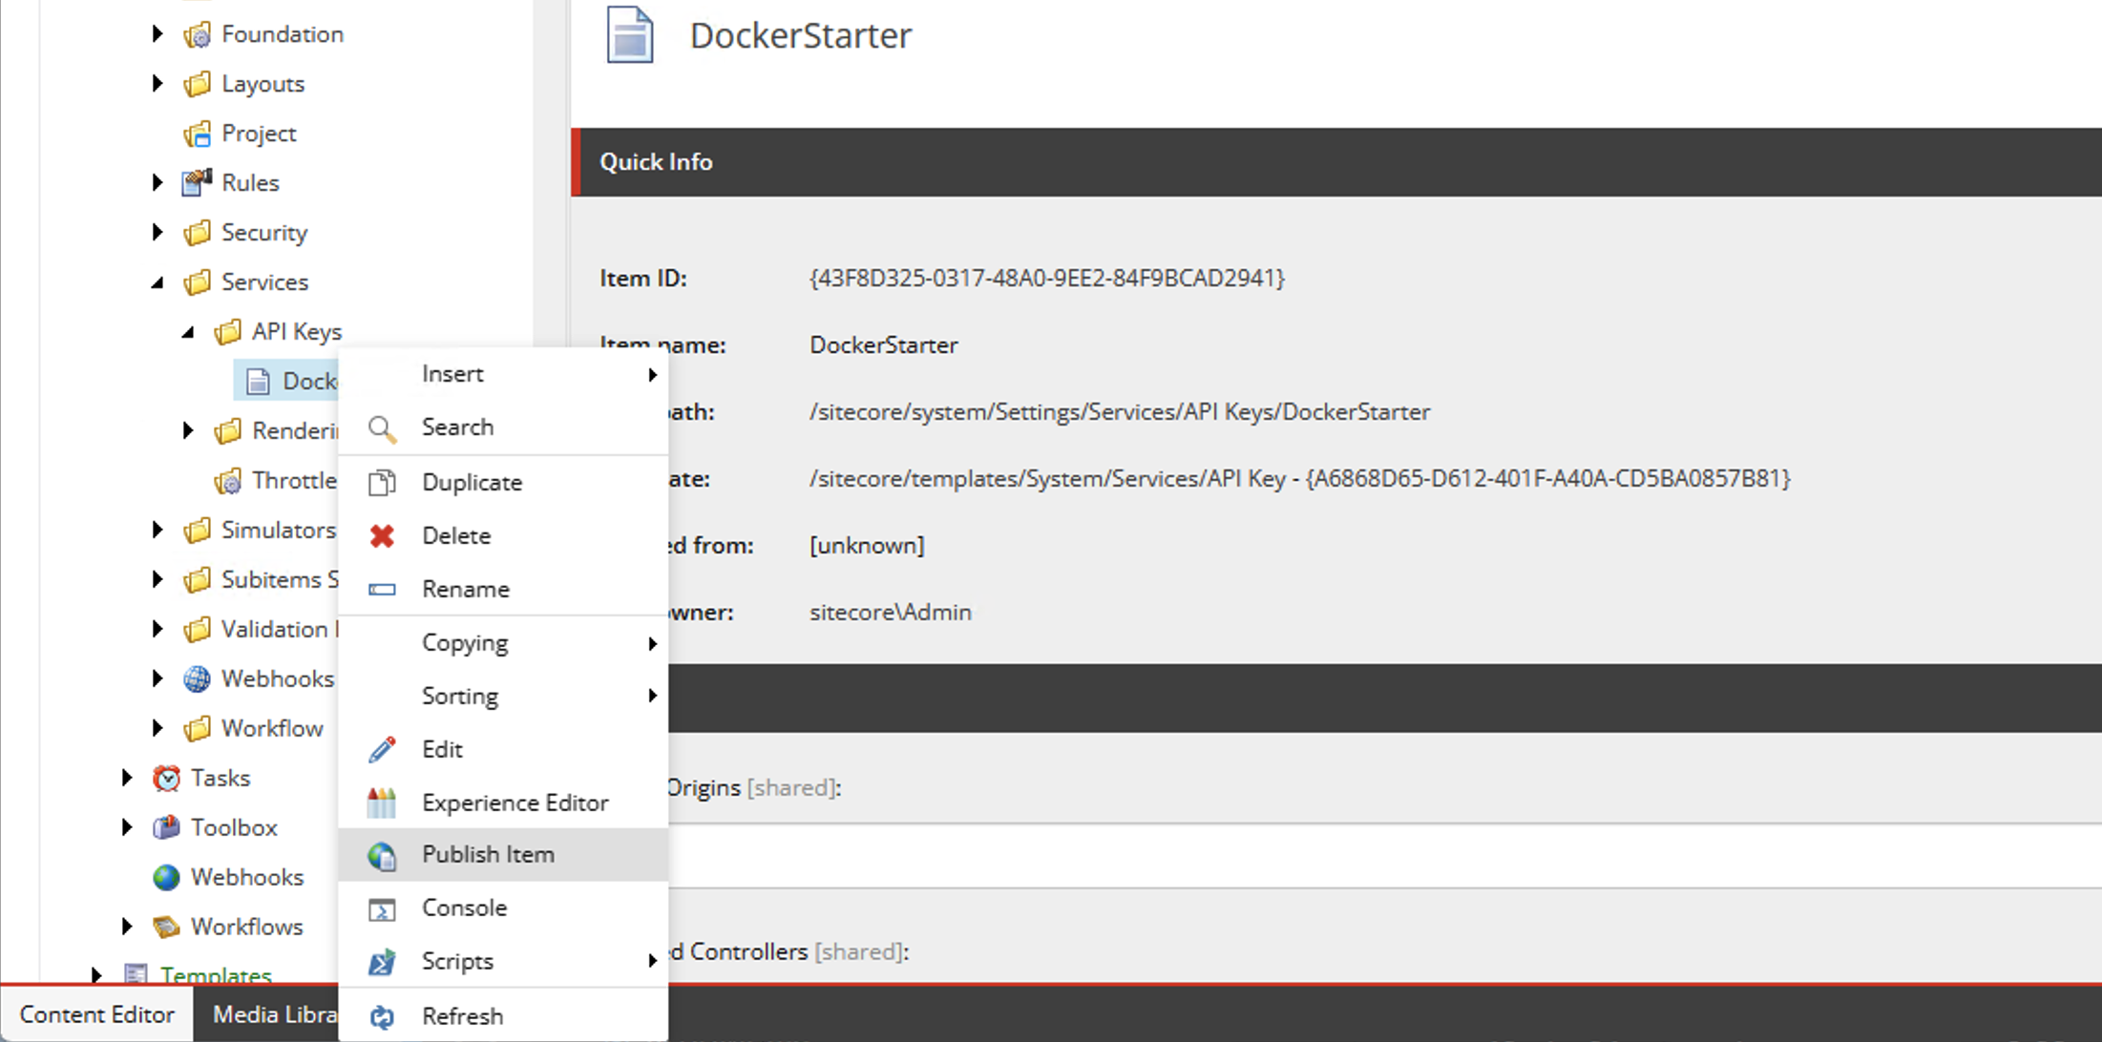The height and width of the screenshot is (1042, 2102).
Task: Expand the Toolbox node
Action: tap(127, 827)
